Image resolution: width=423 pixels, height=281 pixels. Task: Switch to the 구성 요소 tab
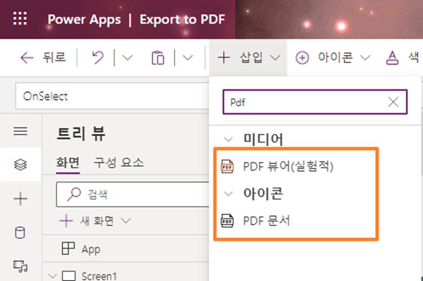119,163
